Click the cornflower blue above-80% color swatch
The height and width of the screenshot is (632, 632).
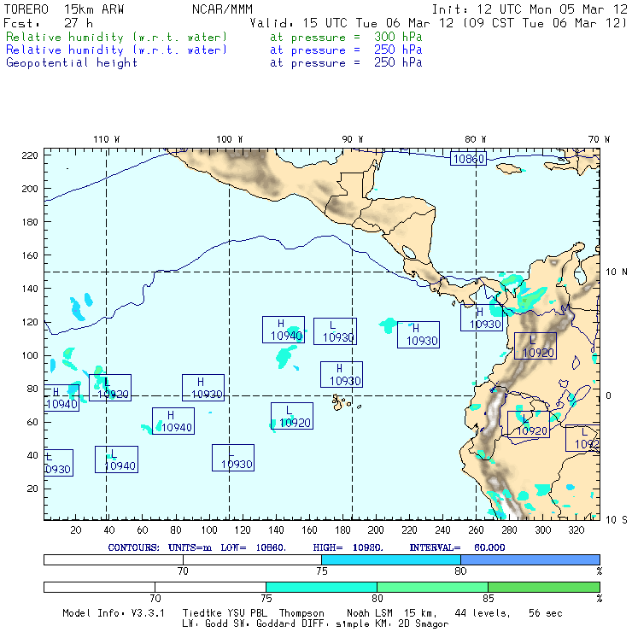coord(530,559)
